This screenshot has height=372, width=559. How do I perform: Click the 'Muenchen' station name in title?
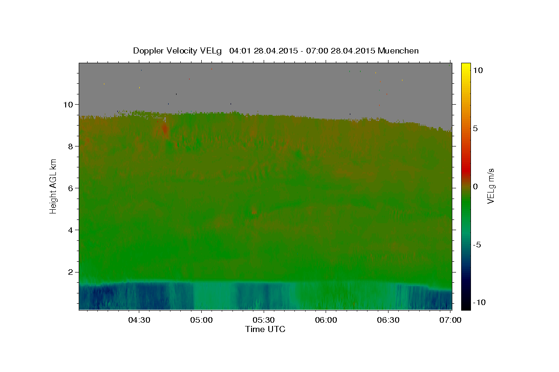click(398, 51)
